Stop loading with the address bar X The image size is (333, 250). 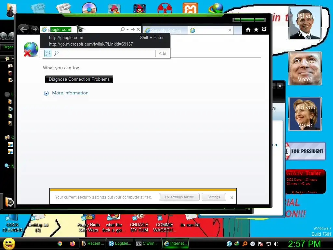pyautogui.click(x=138, y=29)
